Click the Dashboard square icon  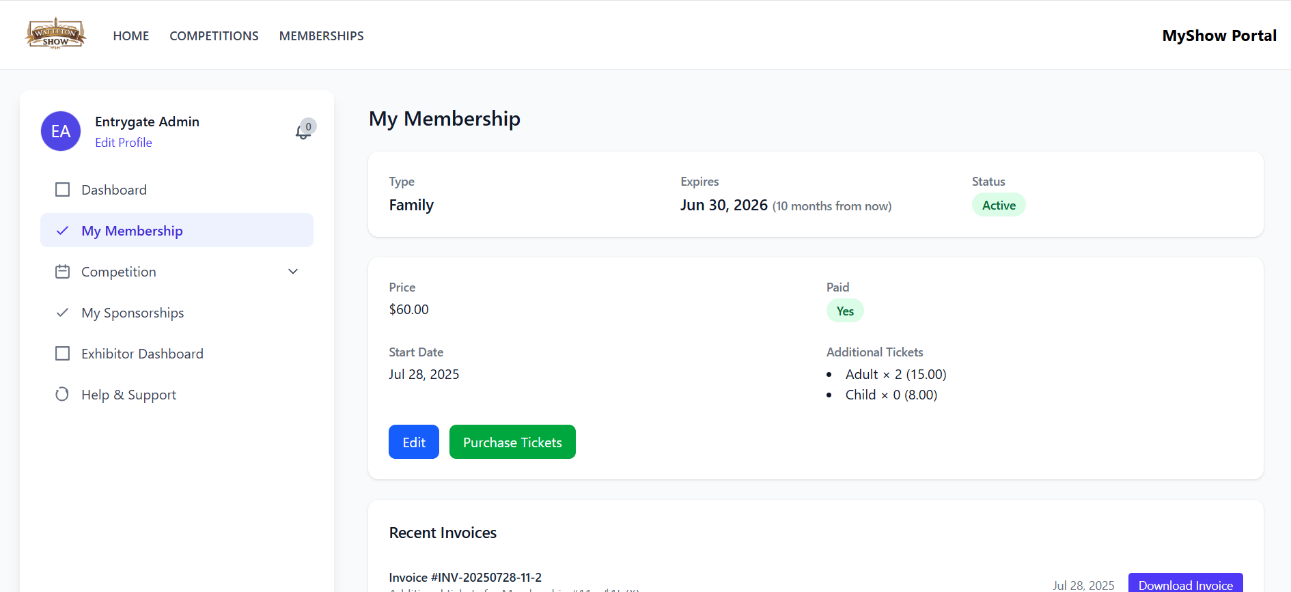click(x=62, y=190)
